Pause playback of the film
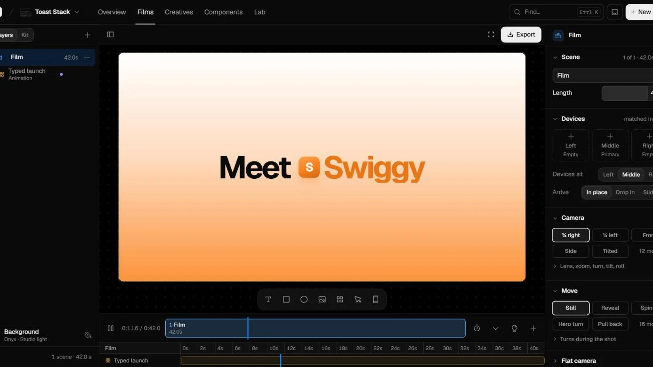 111,328
